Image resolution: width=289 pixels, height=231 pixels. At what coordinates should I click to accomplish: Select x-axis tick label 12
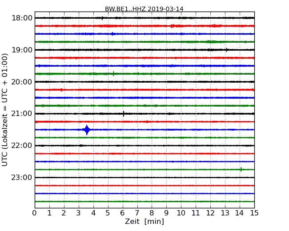click(x=210, y=213)
